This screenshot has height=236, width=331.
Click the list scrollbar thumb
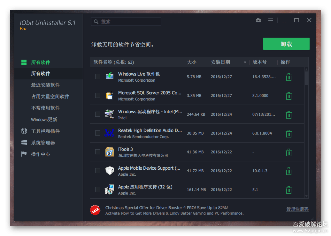(x=306, y=78)
